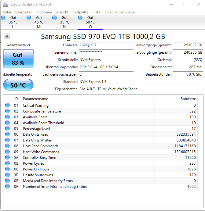Click status orb for Available Spare row
This screenshot has height=211, width=205.
point(7,117)
